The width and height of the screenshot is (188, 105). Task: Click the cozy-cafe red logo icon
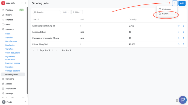coord(3,3)
